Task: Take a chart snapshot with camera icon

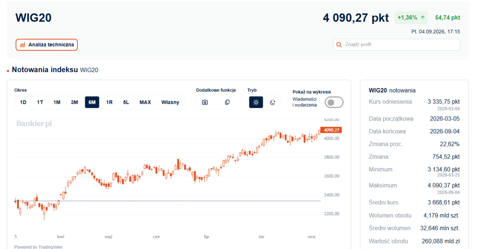Action: click(205, 102)
